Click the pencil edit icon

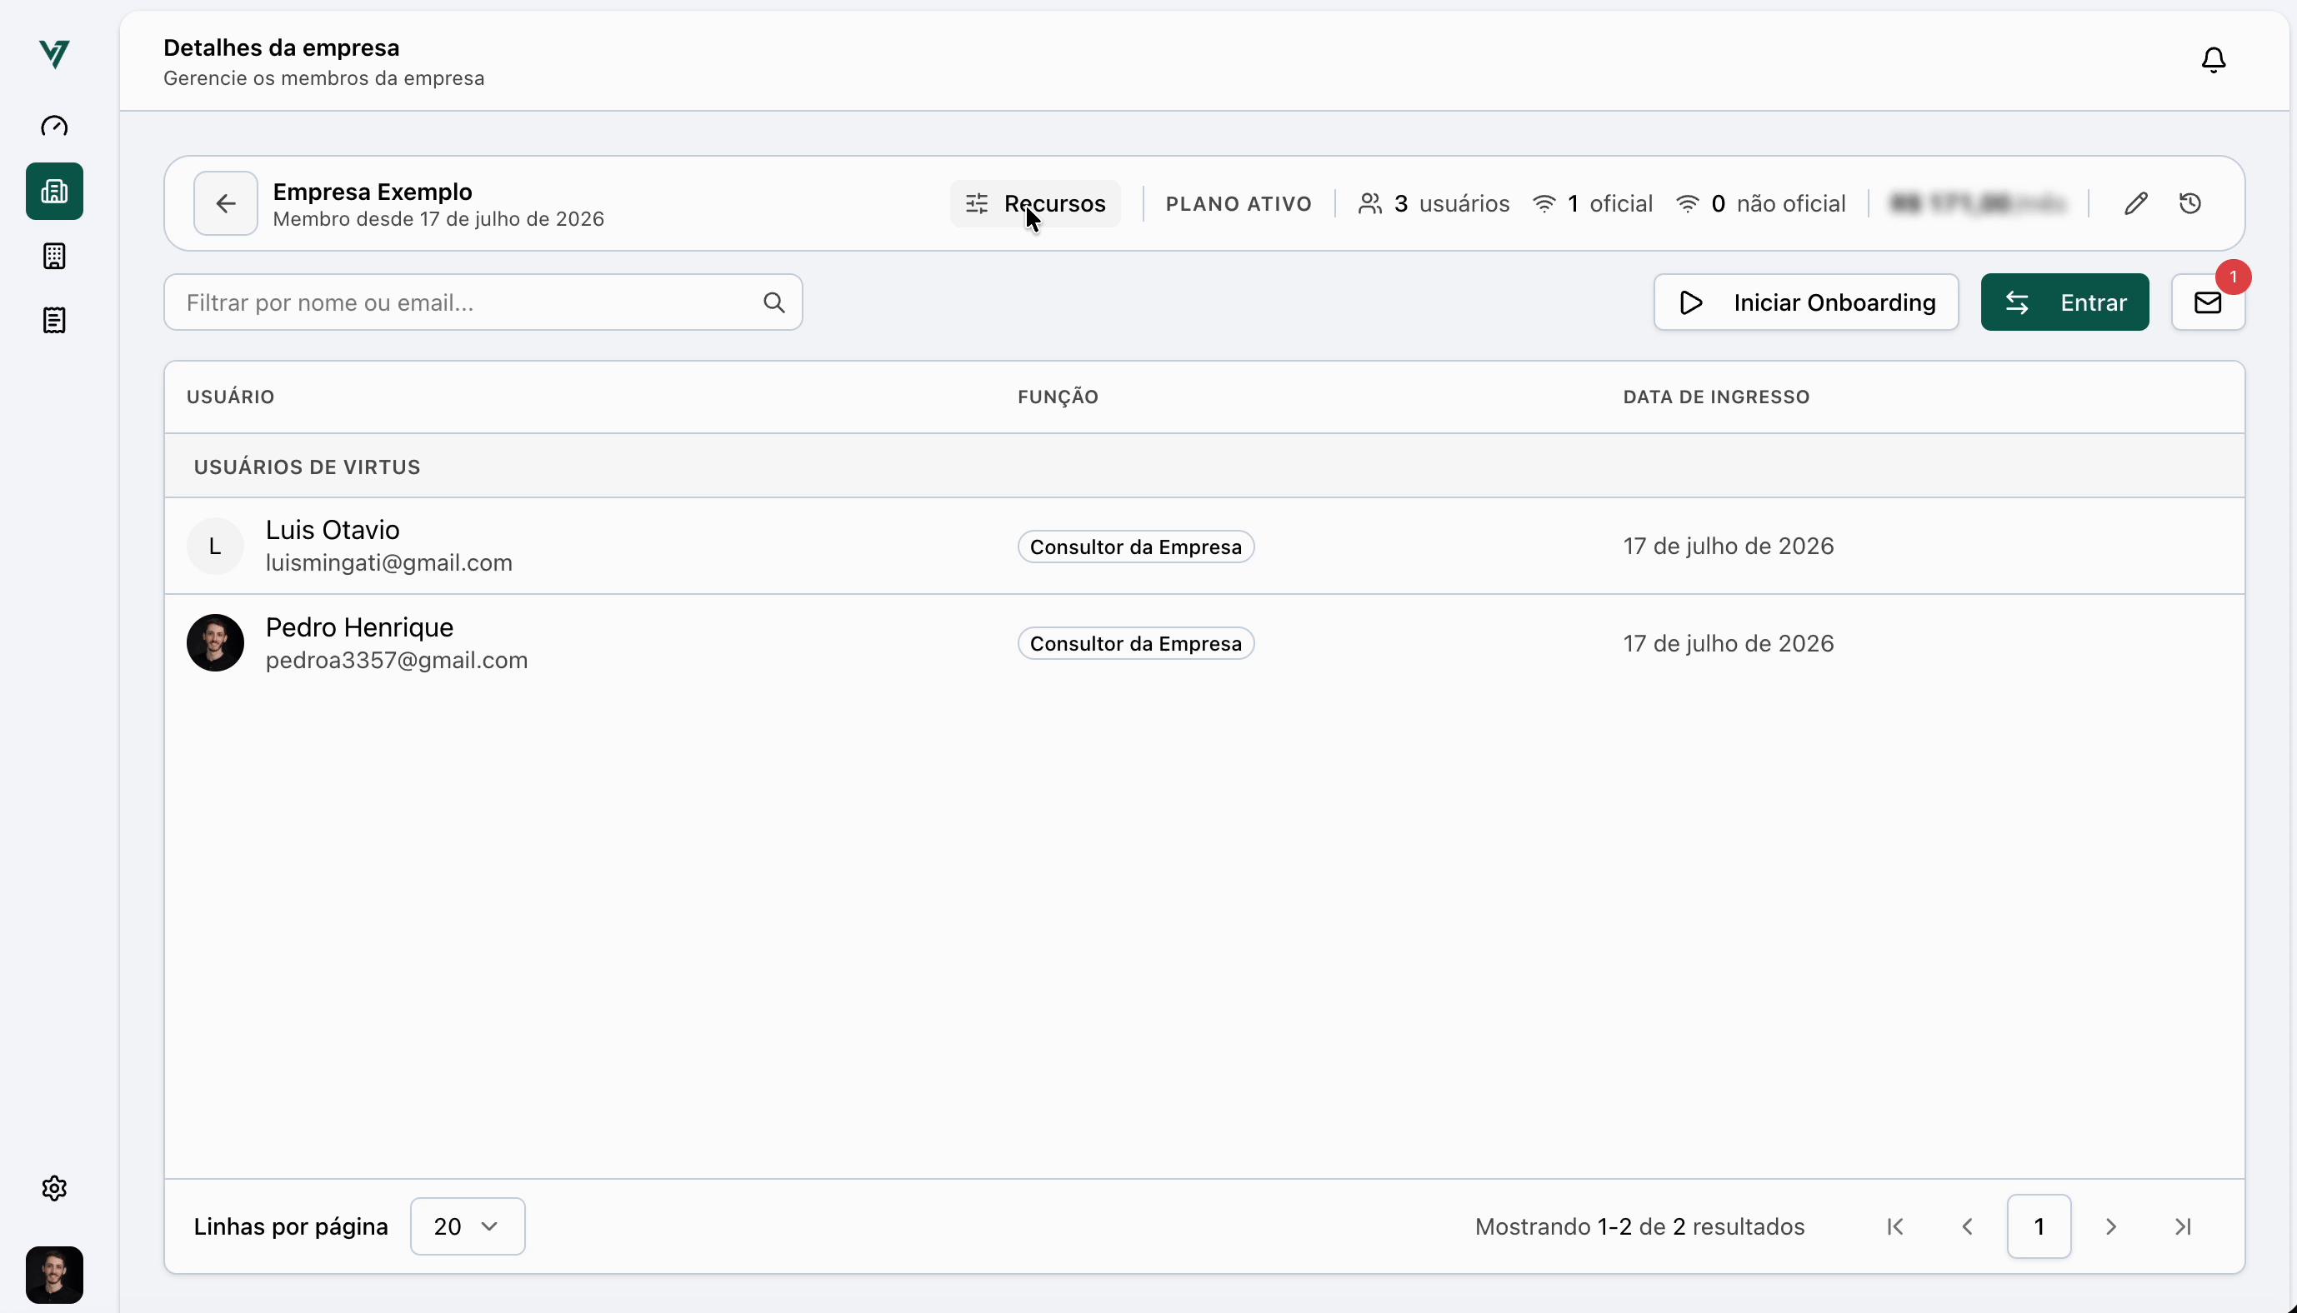pyautogui.click(x=2135, y=204)
